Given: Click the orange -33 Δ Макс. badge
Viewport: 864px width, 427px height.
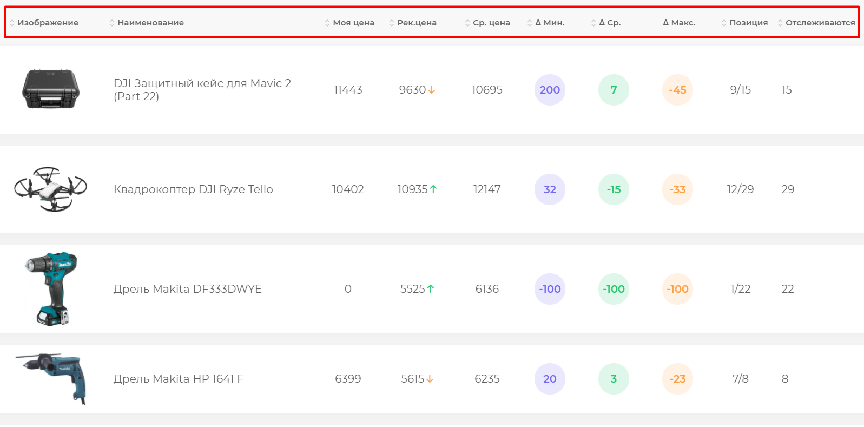Looking at the screenshot, I should (677, 189).
